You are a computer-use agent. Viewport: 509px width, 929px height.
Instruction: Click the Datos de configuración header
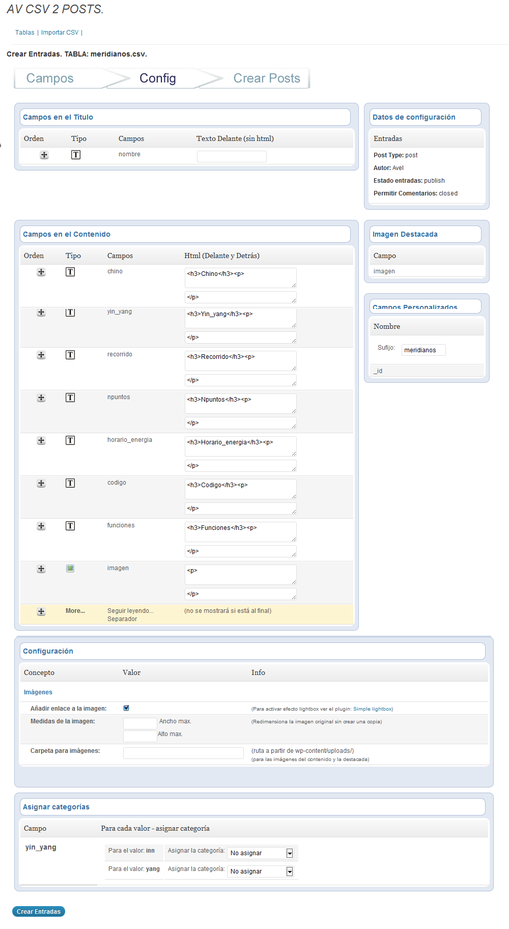click(426, 117)
